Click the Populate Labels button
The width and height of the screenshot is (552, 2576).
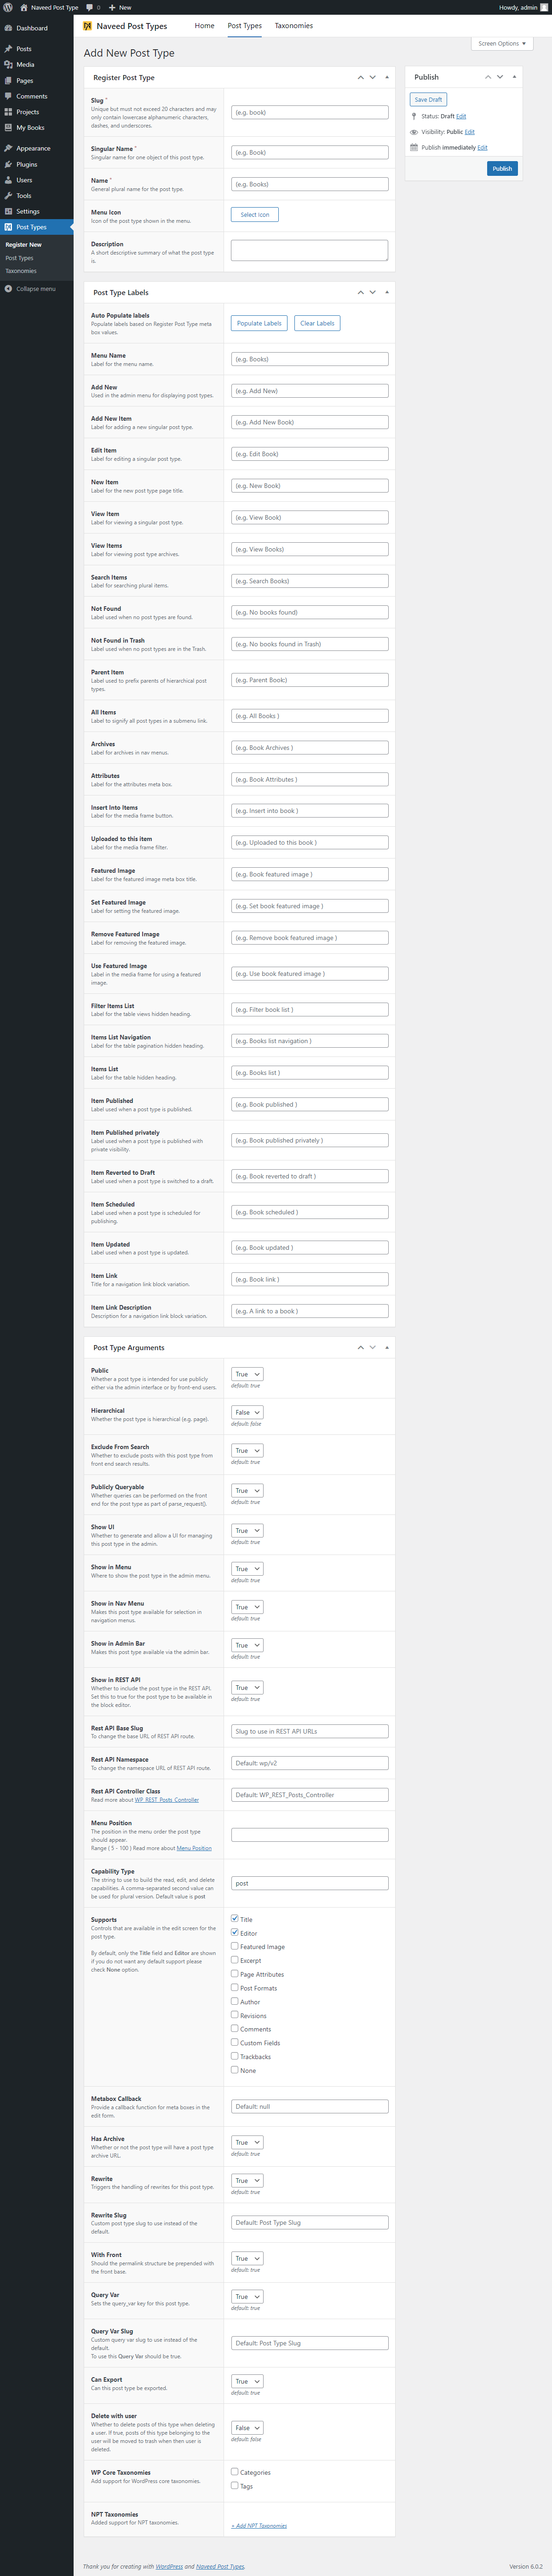coord(259,323)
